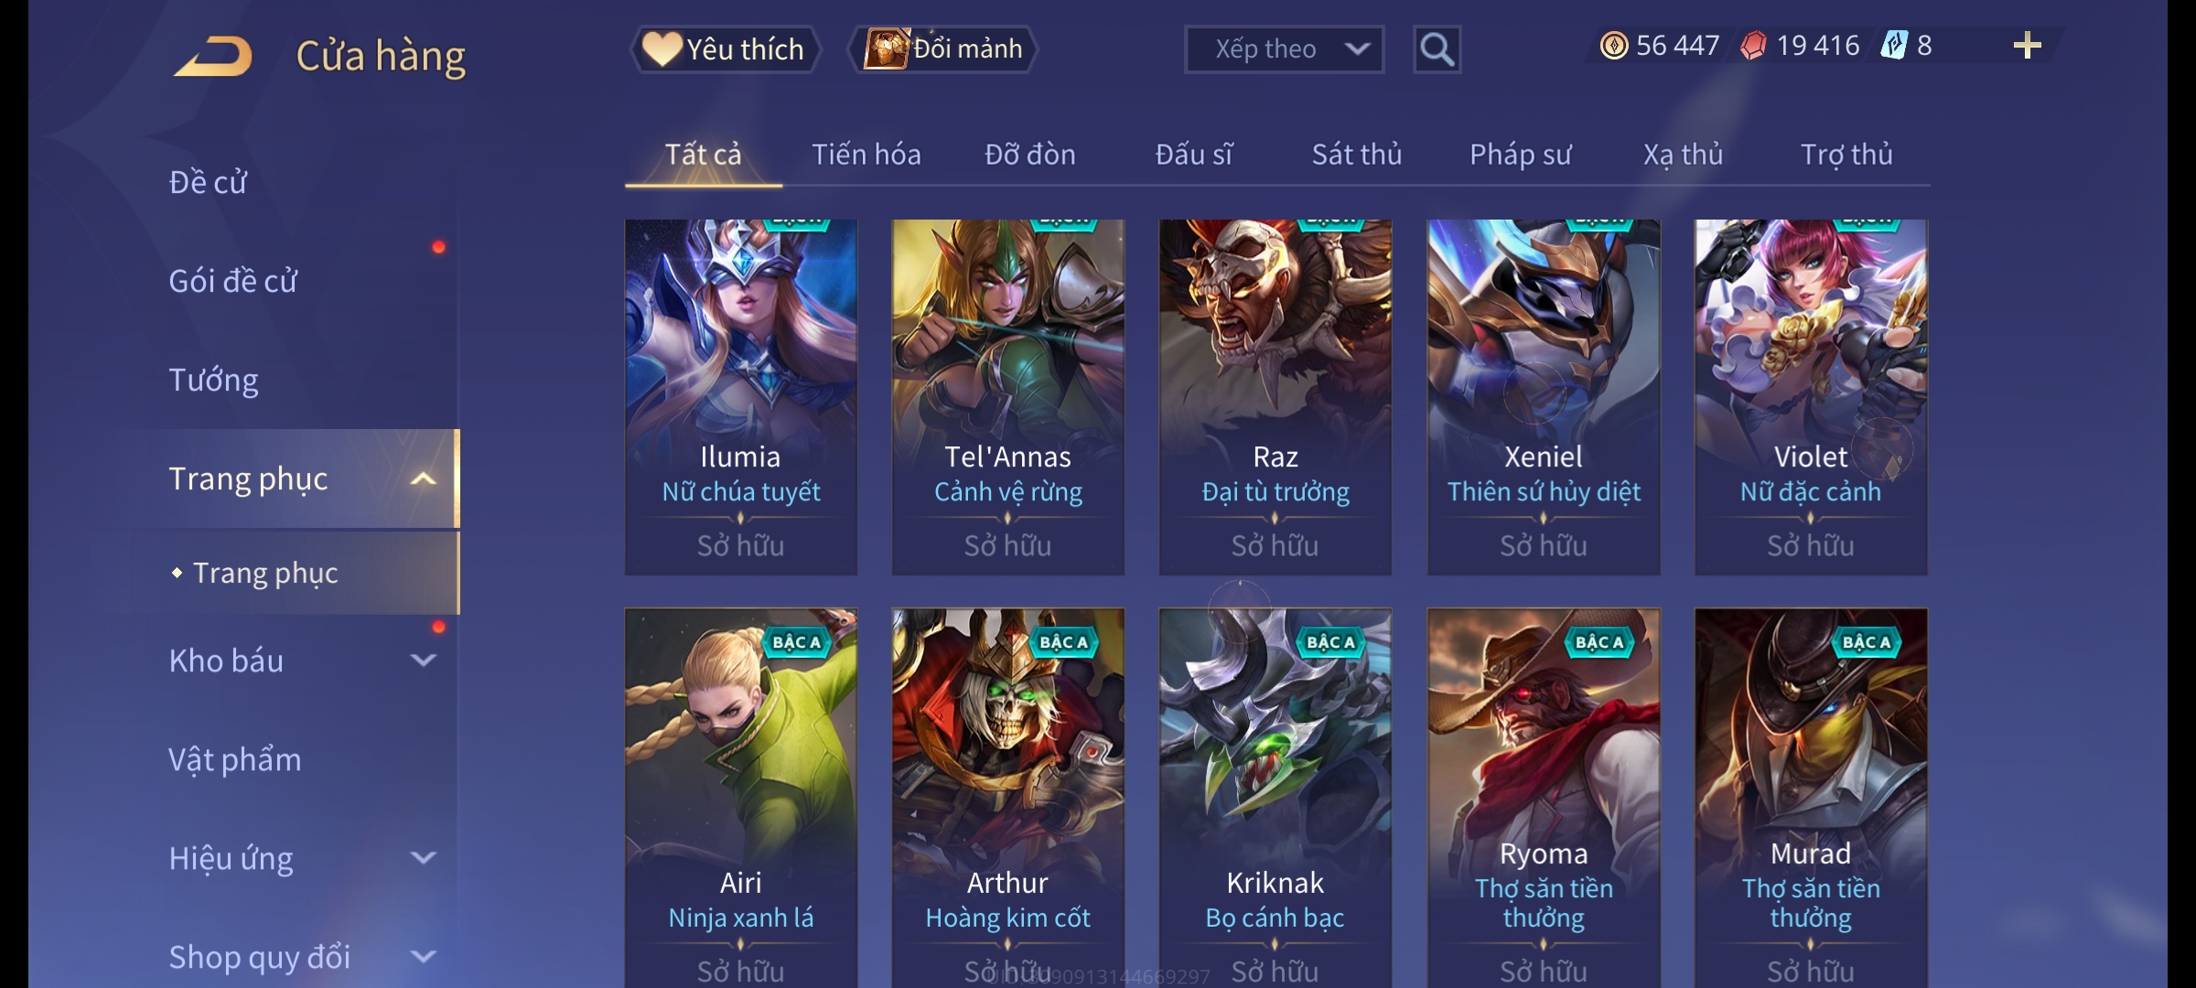2196x988 pixels.
Task: Collapse the Trang phục sidebar section
Action: pos(423,479)
